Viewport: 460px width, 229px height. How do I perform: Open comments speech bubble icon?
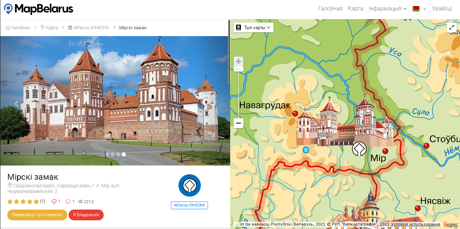click(68, 202)
